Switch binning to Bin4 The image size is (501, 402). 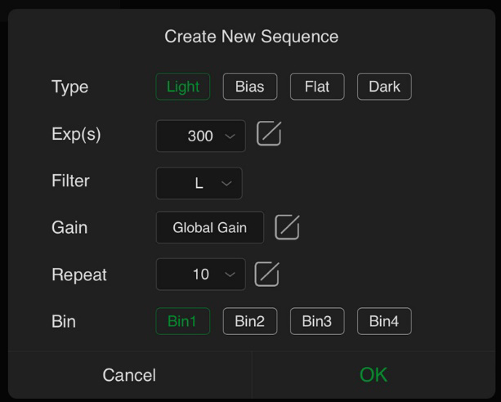384,321
